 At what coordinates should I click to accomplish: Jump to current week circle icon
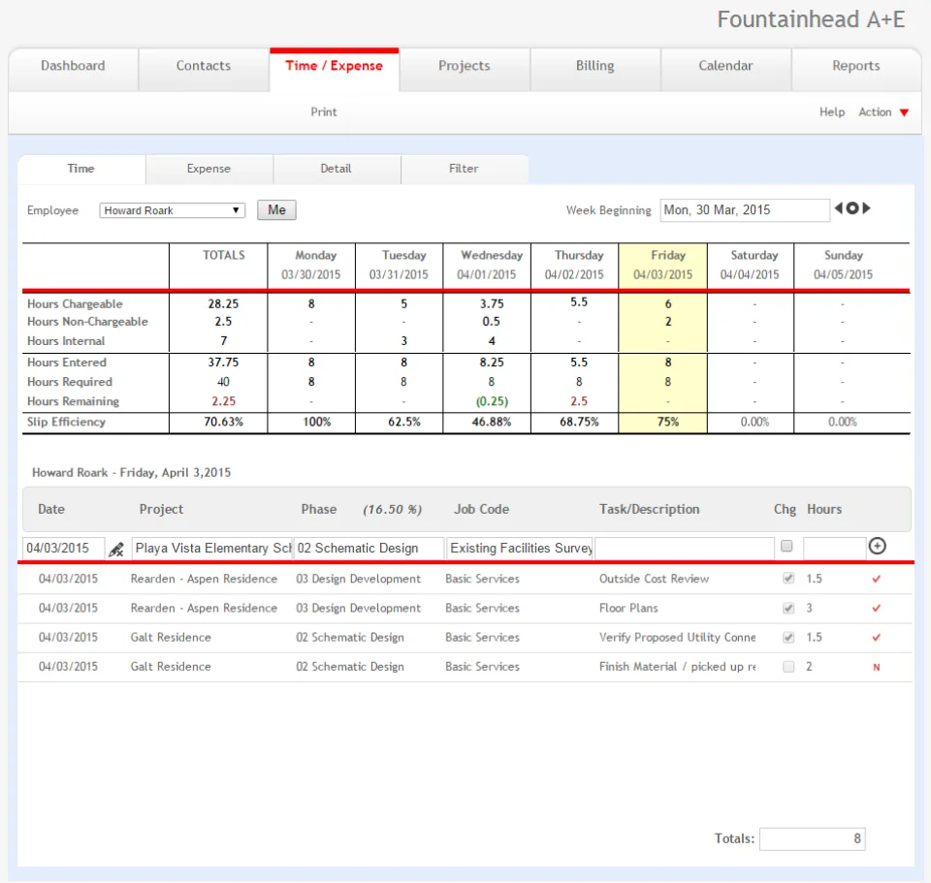pyautogui.click(x=852, y=208)
